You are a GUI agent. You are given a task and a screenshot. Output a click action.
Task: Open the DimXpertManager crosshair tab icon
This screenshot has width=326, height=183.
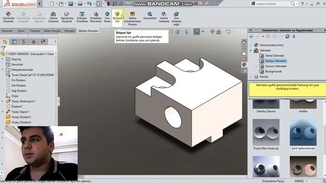[x=34, y=42]
